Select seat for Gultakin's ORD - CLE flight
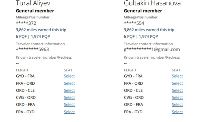216x122 pixels. pyautogui.click(x=177, y=90)
